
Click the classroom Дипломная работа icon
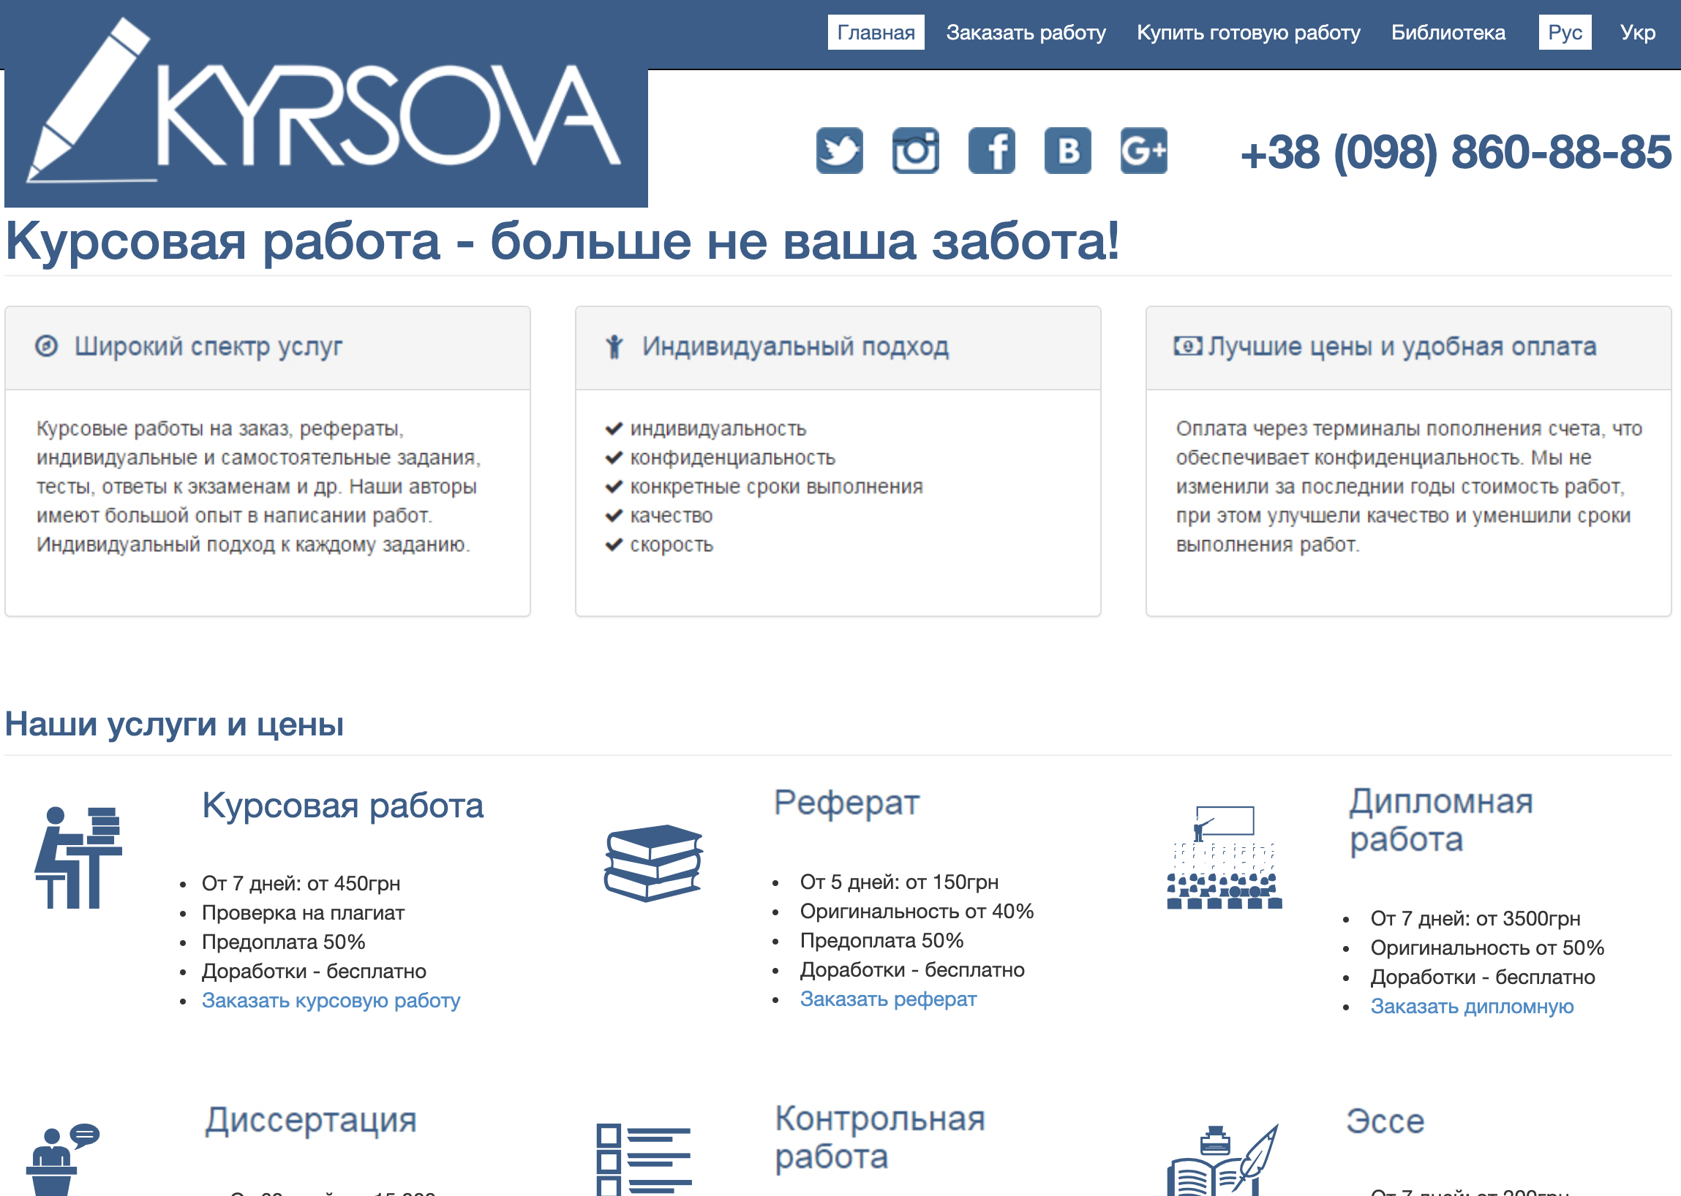click(x=1224, y=858)
